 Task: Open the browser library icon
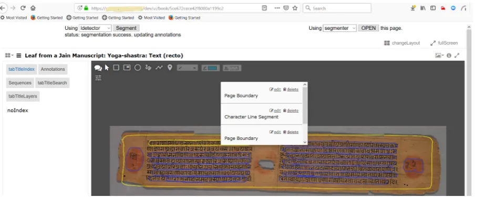(423, 8)
